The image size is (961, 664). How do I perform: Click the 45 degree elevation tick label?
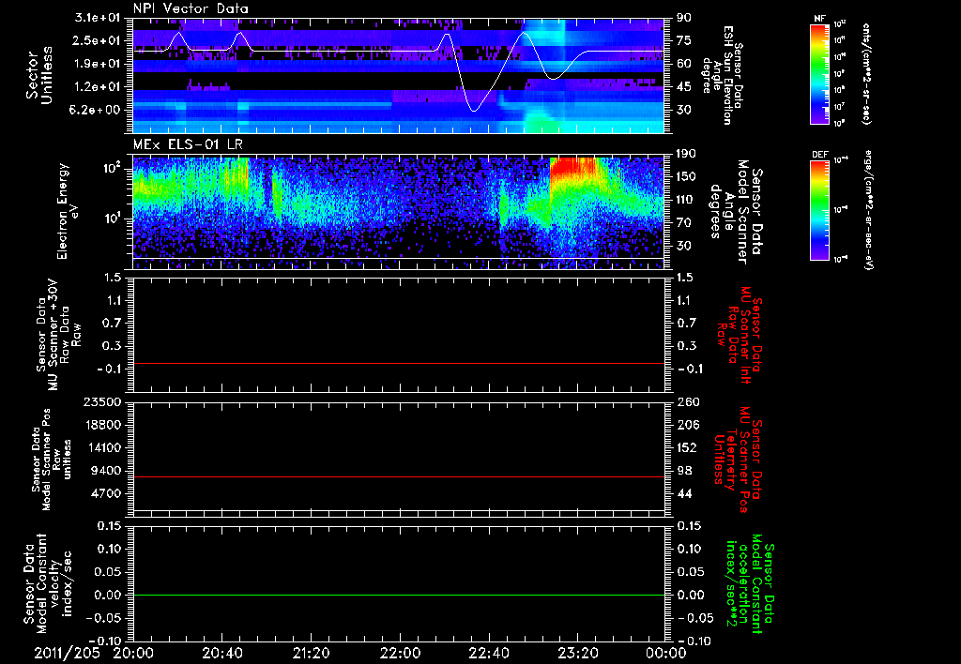[x=684, y=87]
